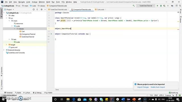Click the locate/scroll from source target icon
This screenshot has height=102, width=182.
(34, 9)
